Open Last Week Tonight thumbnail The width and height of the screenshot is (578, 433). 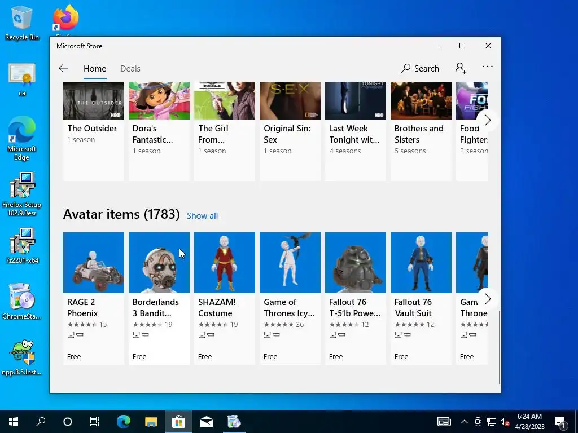(356, 100)
